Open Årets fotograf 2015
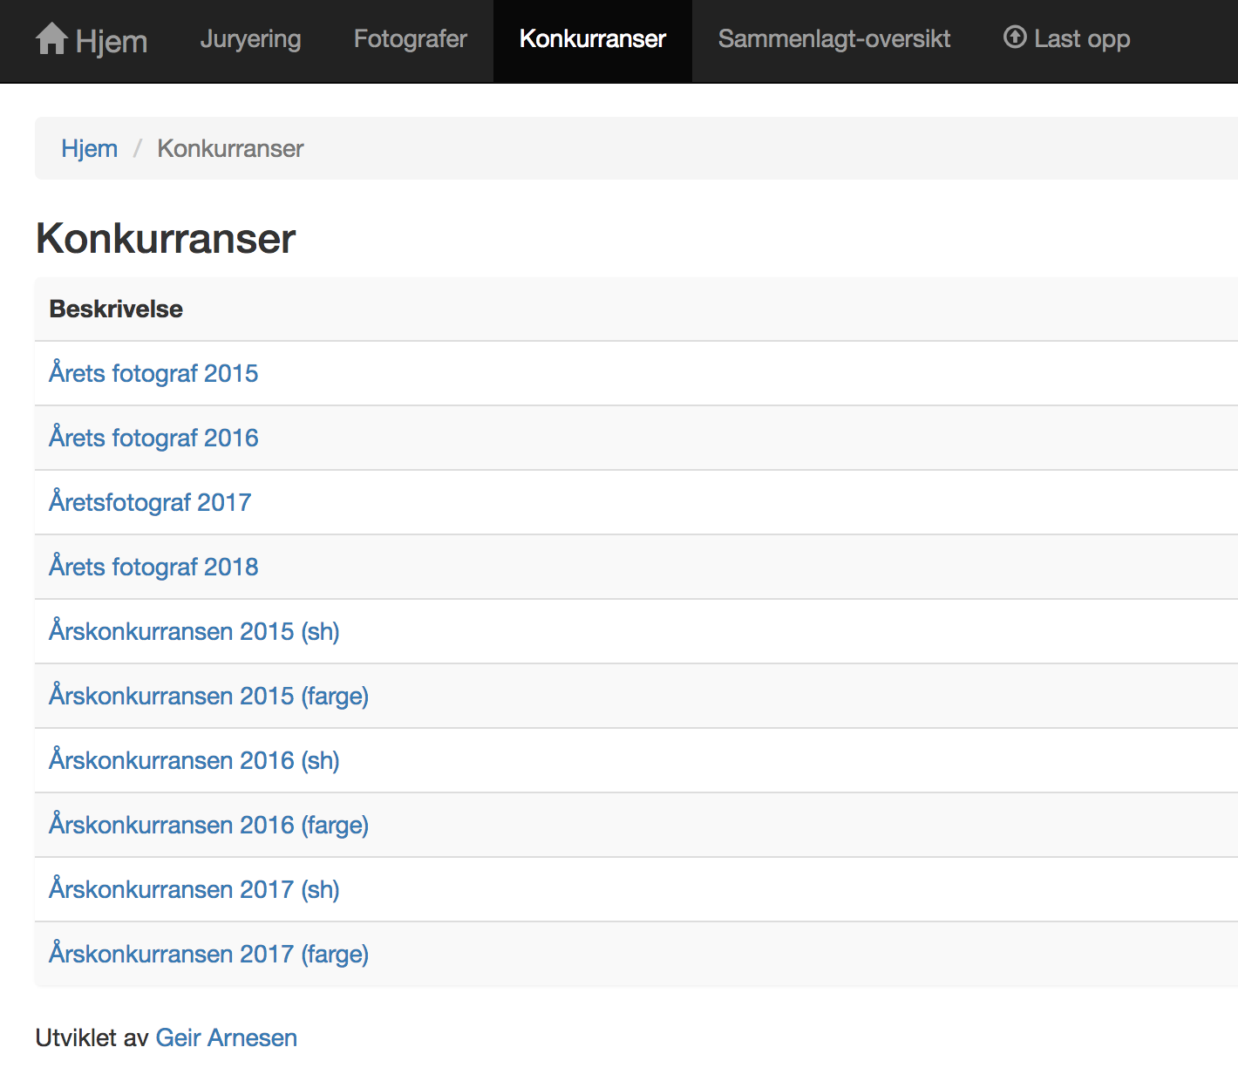The width and height of the screenshot is (1238, 1088). point(153,373)
